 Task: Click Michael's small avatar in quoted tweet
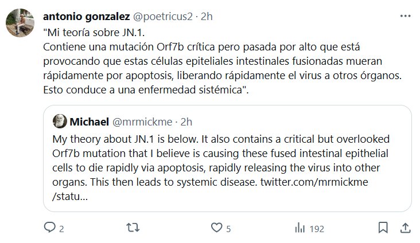pyautogui.click(x=60, y=121)
